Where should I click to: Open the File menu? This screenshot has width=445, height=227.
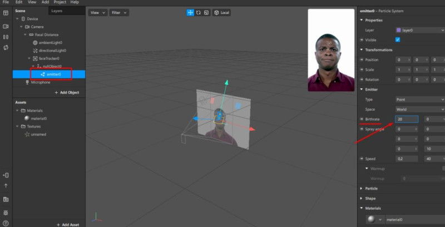pyautogui.click(x=6, y=2)
